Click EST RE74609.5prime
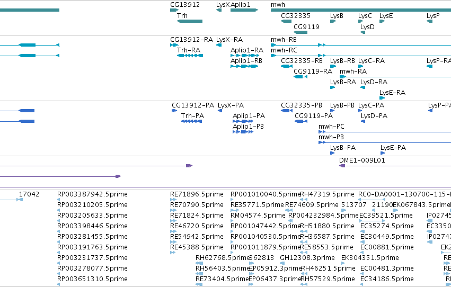This screenshot has width=451, height=287. (x=312, y=205)
